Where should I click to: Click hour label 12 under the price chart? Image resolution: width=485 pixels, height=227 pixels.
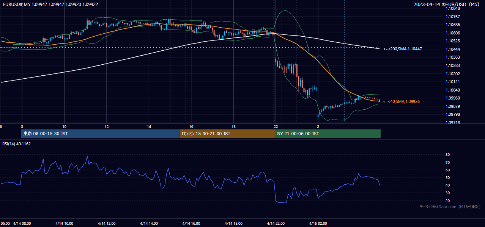[x=107, y=126]
